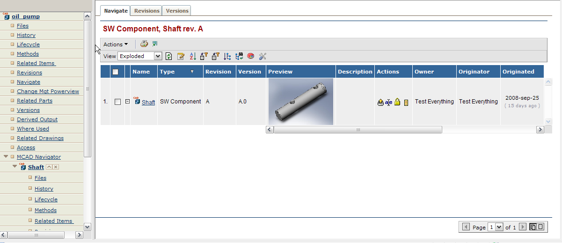The height and width of the screenshot is (243, 562).
Task: Collapse the MCAD Navigator tree node
Action: 6,157
